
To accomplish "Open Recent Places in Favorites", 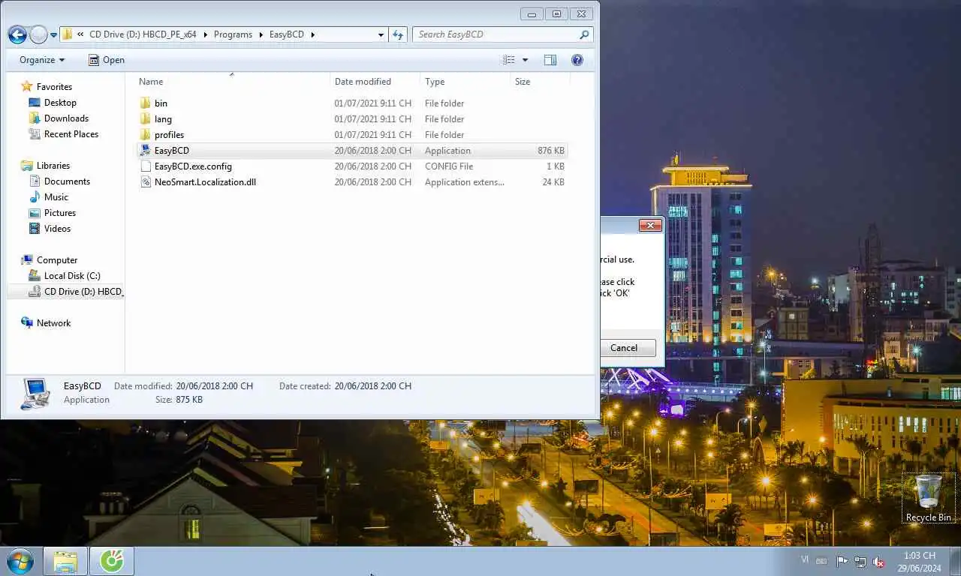I will 71,134.
